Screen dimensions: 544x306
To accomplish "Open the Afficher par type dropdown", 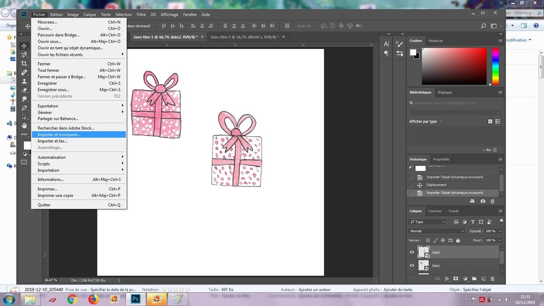I will [x=426, y=121].
